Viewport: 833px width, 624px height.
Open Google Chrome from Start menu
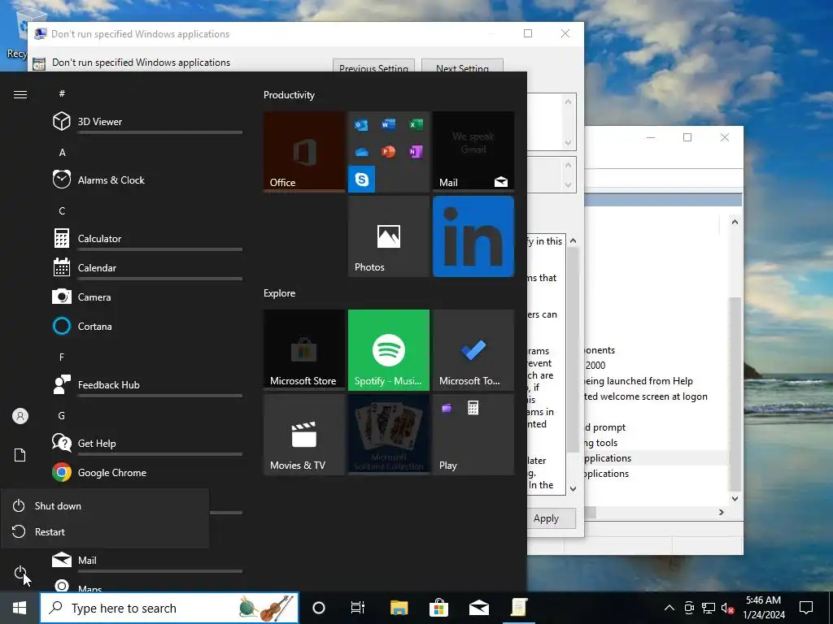pyautogui.click(x=147, y=472)
